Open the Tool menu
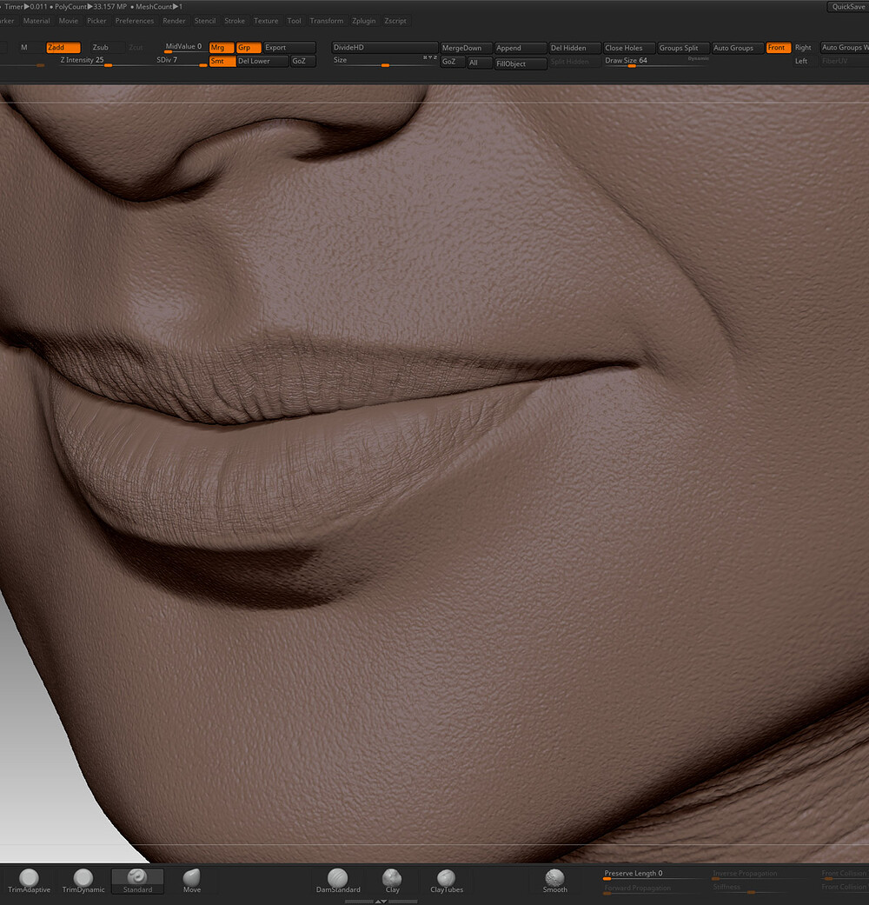This screenshot has height=905, width=869. point(295,21)
